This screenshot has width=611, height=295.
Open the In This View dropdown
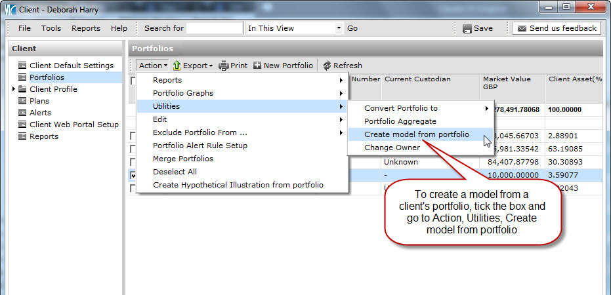[339, 29]
